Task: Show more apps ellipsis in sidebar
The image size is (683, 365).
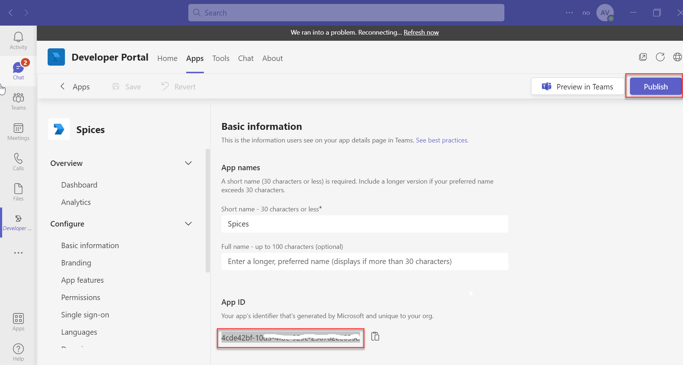Action: click(x=18, y=253)
